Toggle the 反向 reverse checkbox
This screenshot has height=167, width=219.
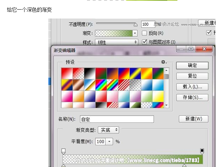[x=144, y=33]
